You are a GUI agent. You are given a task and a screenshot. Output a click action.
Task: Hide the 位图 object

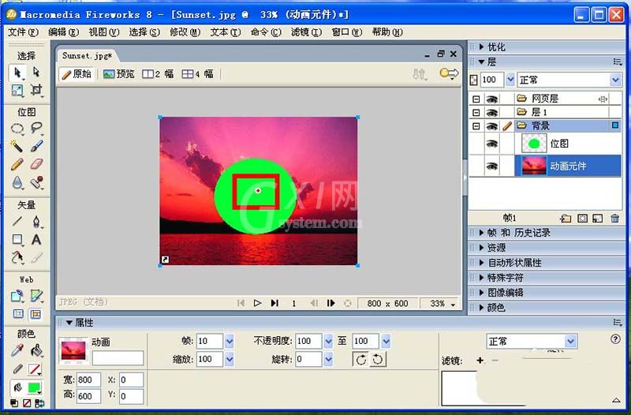(x=491, y=144)
